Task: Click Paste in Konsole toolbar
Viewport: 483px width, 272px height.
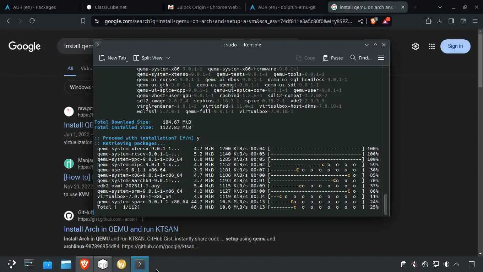Action: point(333,58)
